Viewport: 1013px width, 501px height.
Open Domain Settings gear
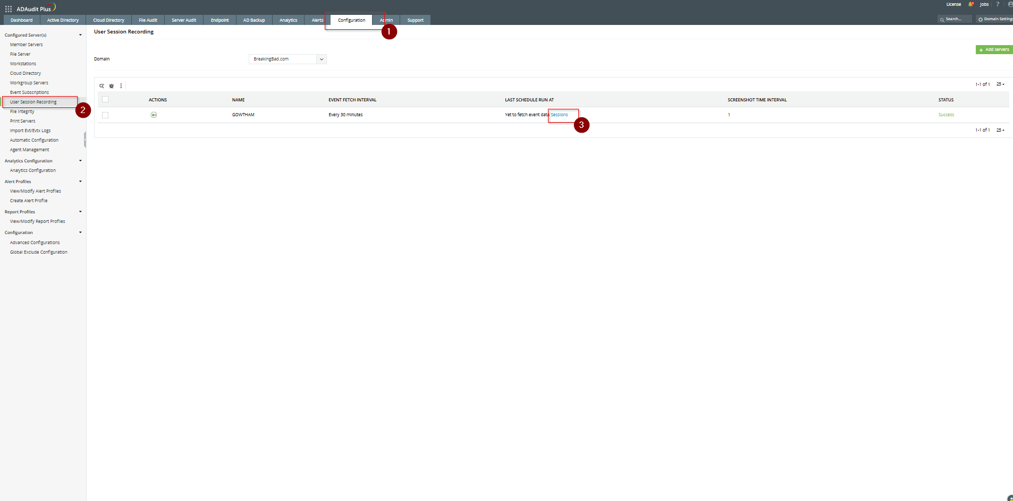pyautogui.click(x=995, y=19)
